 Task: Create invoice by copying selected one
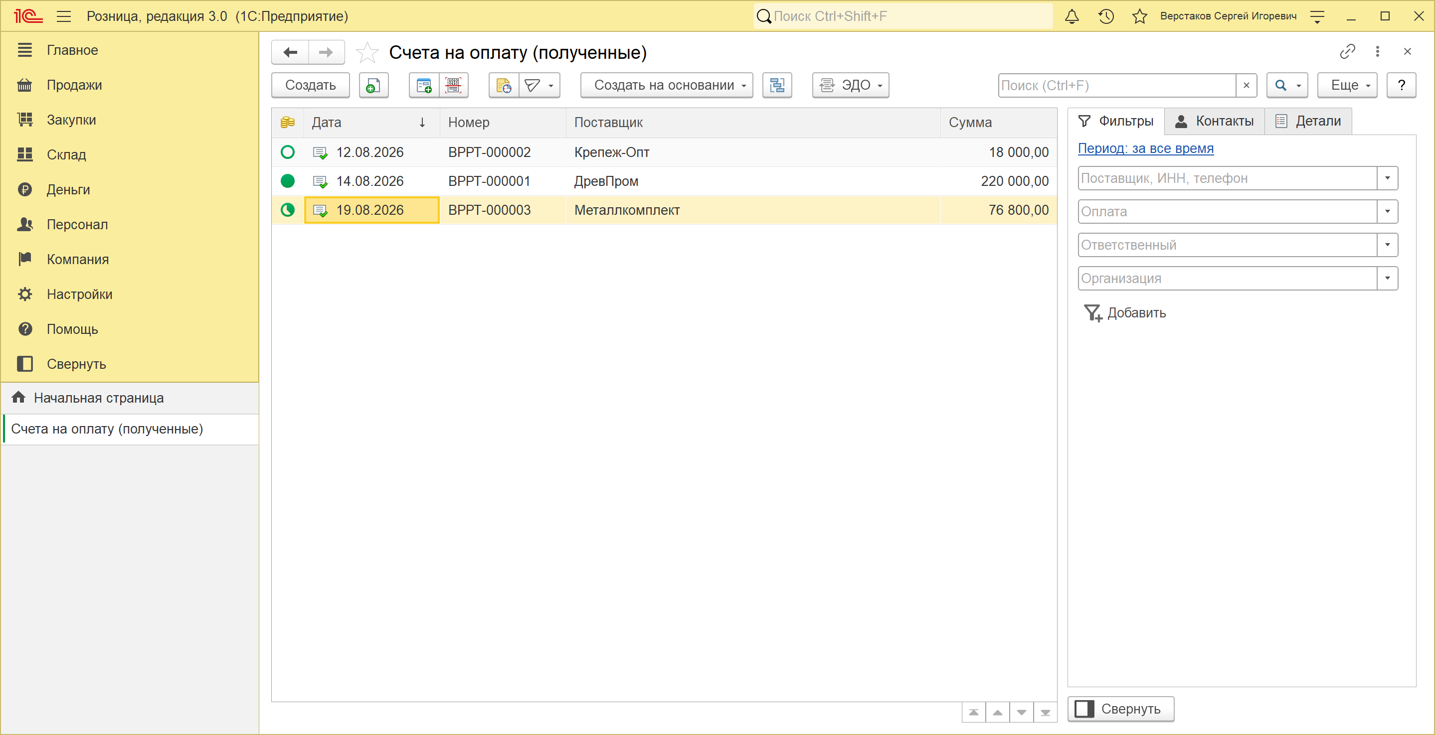click(x=373, y=85)
